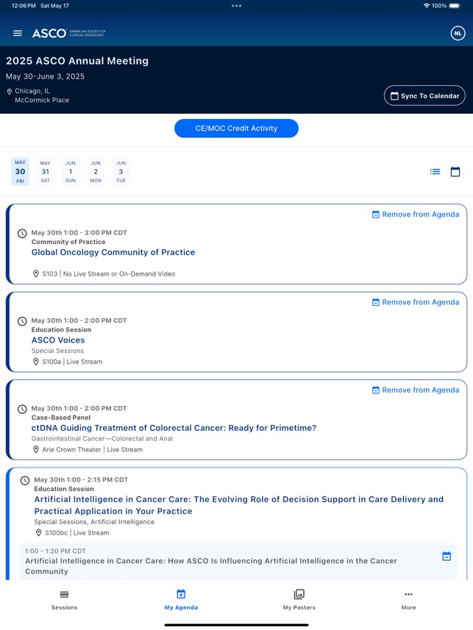Open More bottom tab
Viewport: 473px width, 630px height.
point(409,600)
